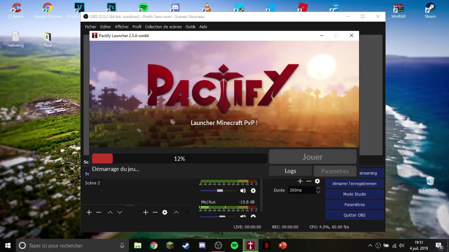The width and height of the screenshot is (449, 252).
Task: Open Discord from taskbar
Action: (x=202, y=245)
